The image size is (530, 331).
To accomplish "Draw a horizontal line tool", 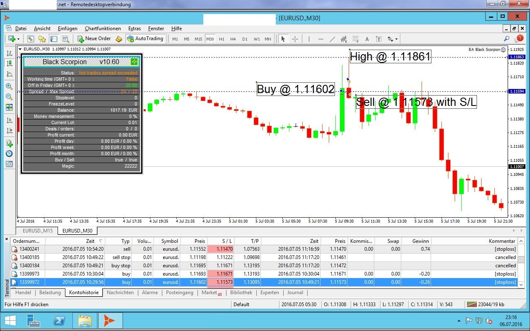I will point(321,39).
